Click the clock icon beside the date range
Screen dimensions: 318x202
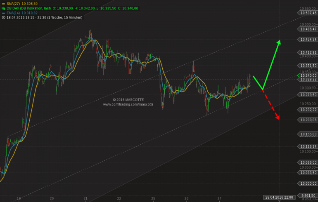(3, 18)
